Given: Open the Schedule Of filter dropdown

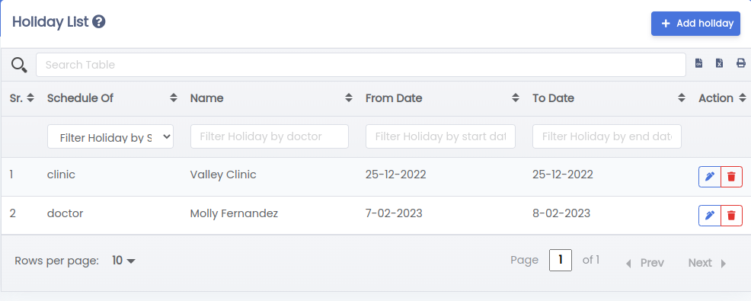Looking at the screenshot, I should click(110, 137).
